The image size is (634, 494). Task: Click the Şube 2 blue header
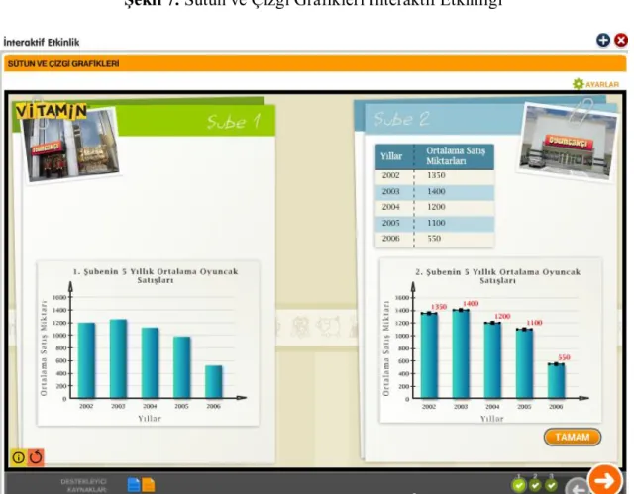[441, 119]
